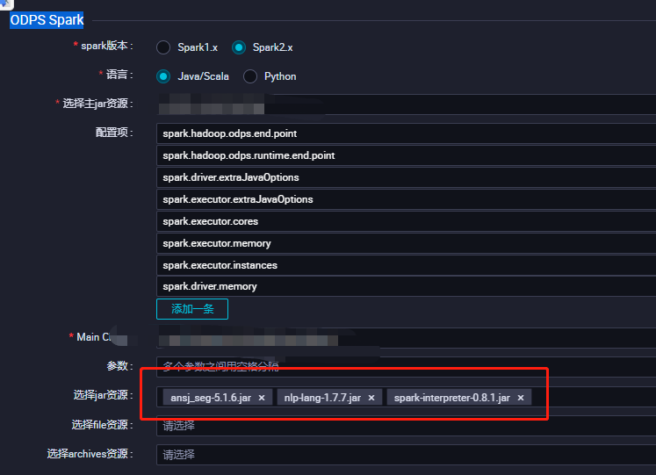Focus the Main Class input field
This screenshot has height=475, width=656.
[x=406, y=338]
